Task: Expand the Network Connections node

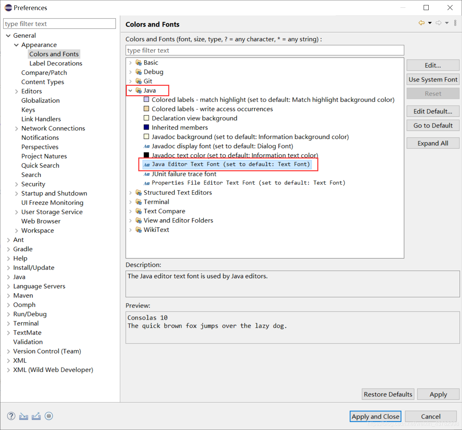Action: (x=16, y=129)
